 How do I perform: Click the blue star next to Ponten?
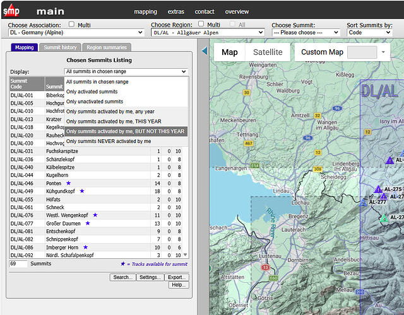[68, 183]
